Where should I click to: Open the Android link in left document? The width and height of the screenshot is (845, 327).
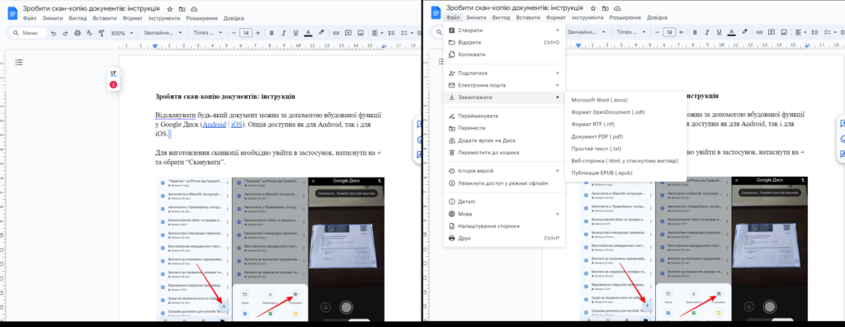[x=215, y=124]
